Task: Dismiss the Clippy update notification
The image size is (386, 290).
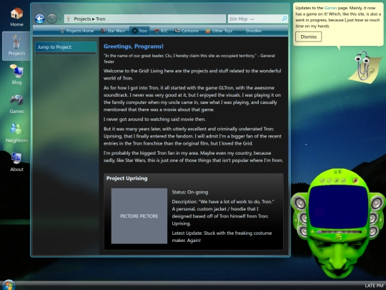Action: click(x=309, y=37)
